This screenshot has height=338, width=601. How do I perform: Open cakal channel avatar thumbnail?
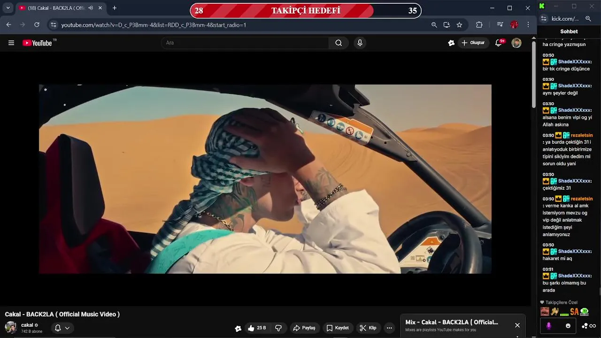coord(11,328)
